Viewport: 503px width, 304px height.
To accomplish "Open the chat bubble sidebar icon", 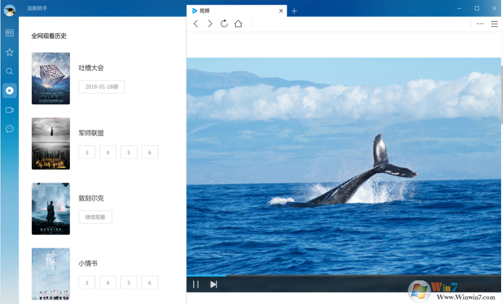I will 9,129.
